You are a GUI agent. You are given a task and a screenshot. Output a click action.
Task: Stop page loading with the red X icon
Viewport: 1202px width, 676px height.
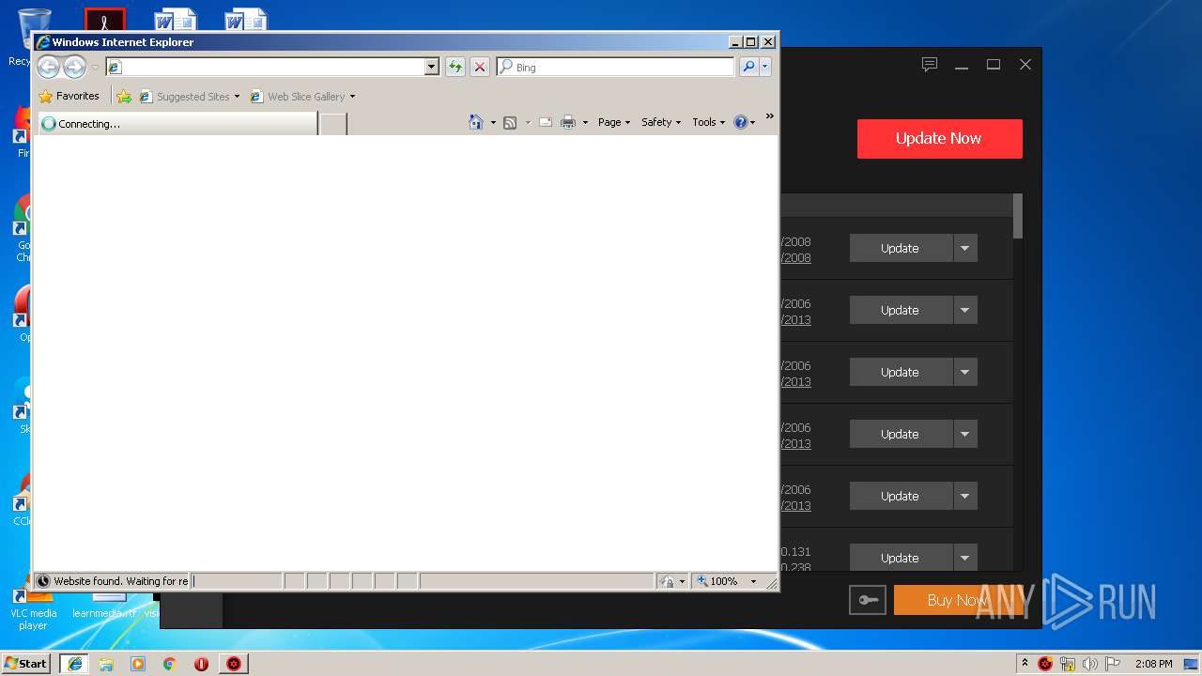coord(480,67)
